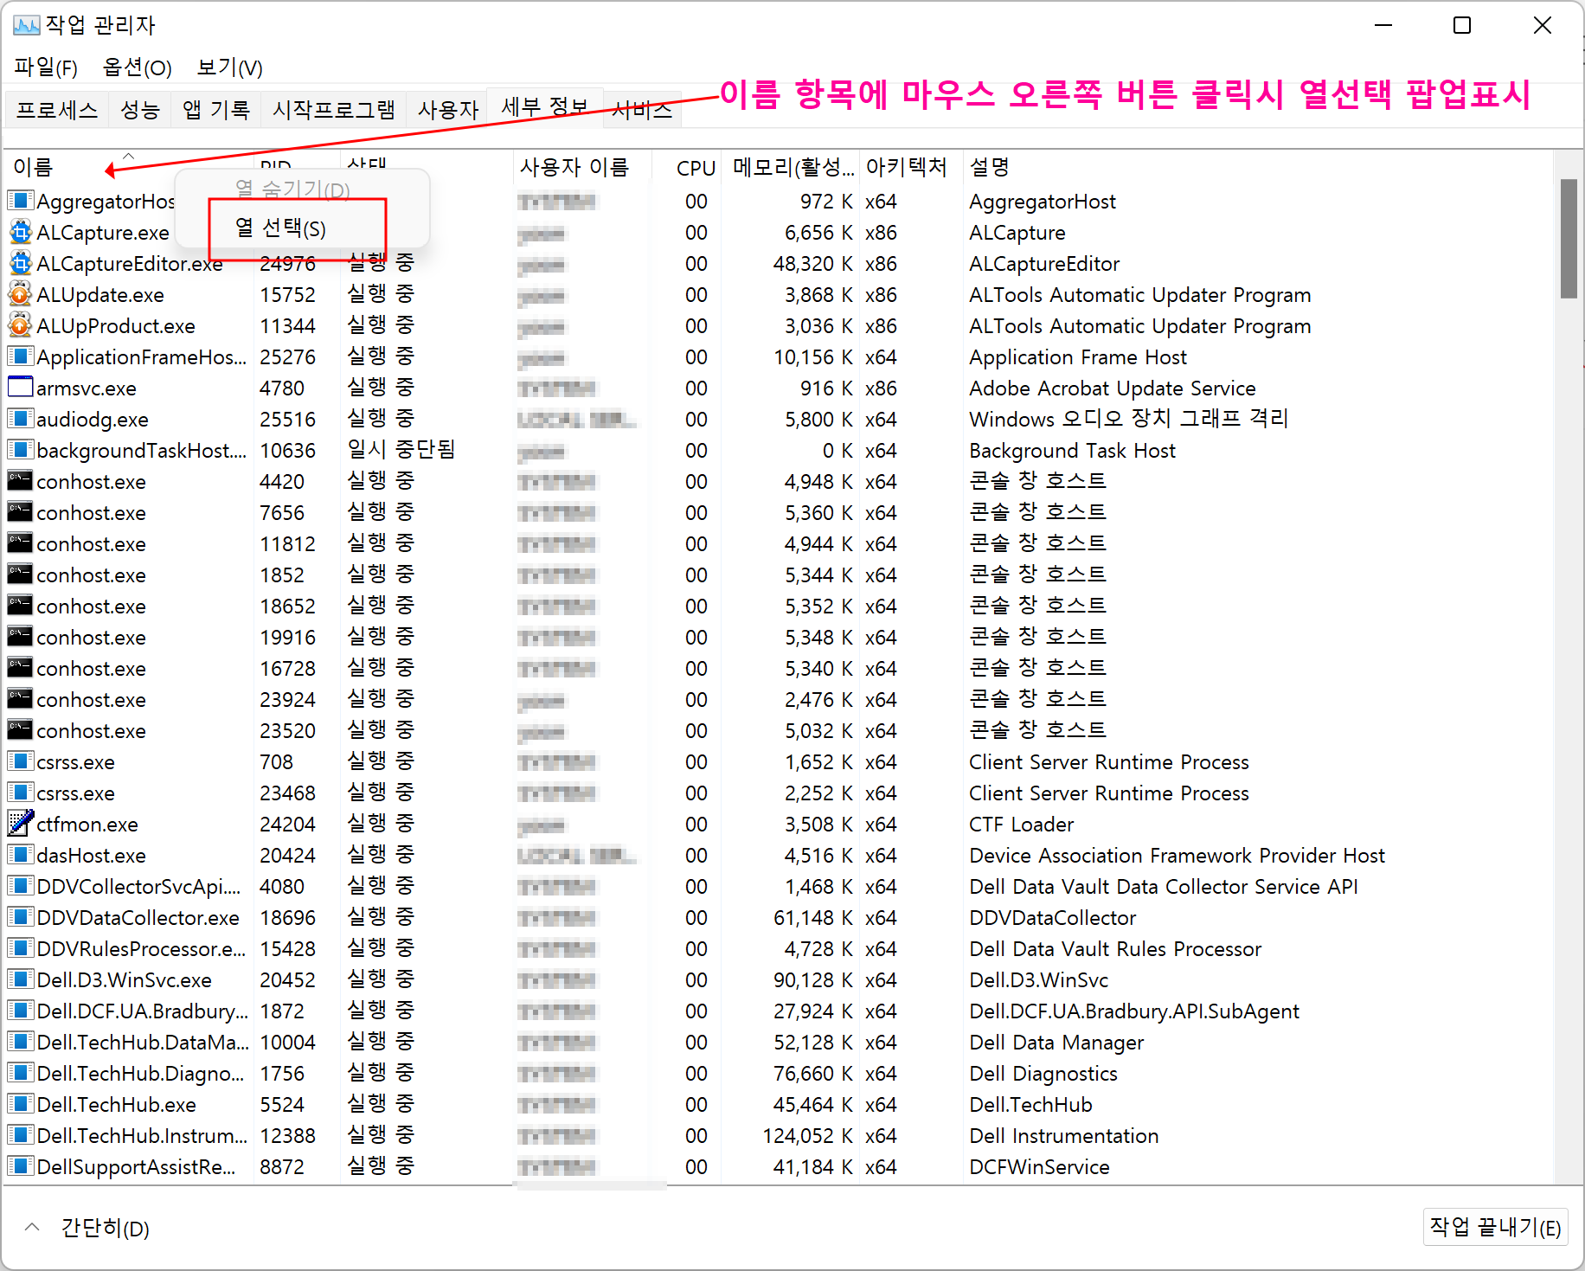The height and width of the screenshot is (1271, 1585).
Task: Click the console icon for conhost.exe PID 23520
Action: (20, 730)
